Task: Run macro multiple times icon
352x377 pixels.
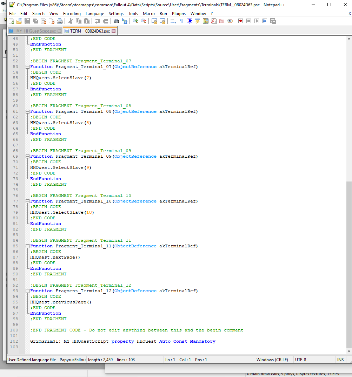Action: (265, 21)
